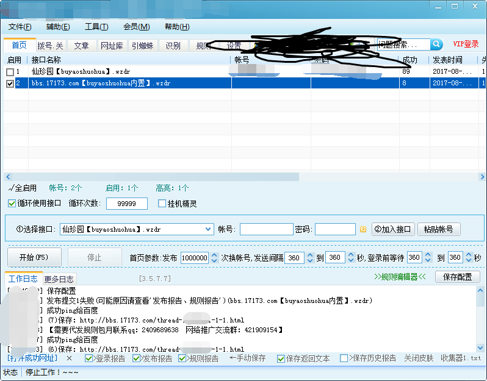Click the 保存配置 button
This screenshot has height=381, width=487.
point(457,277)
